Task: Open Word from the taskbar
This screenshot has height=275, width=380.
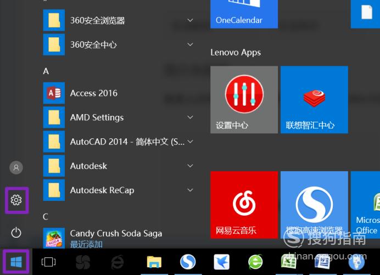Action: (322, 262)
